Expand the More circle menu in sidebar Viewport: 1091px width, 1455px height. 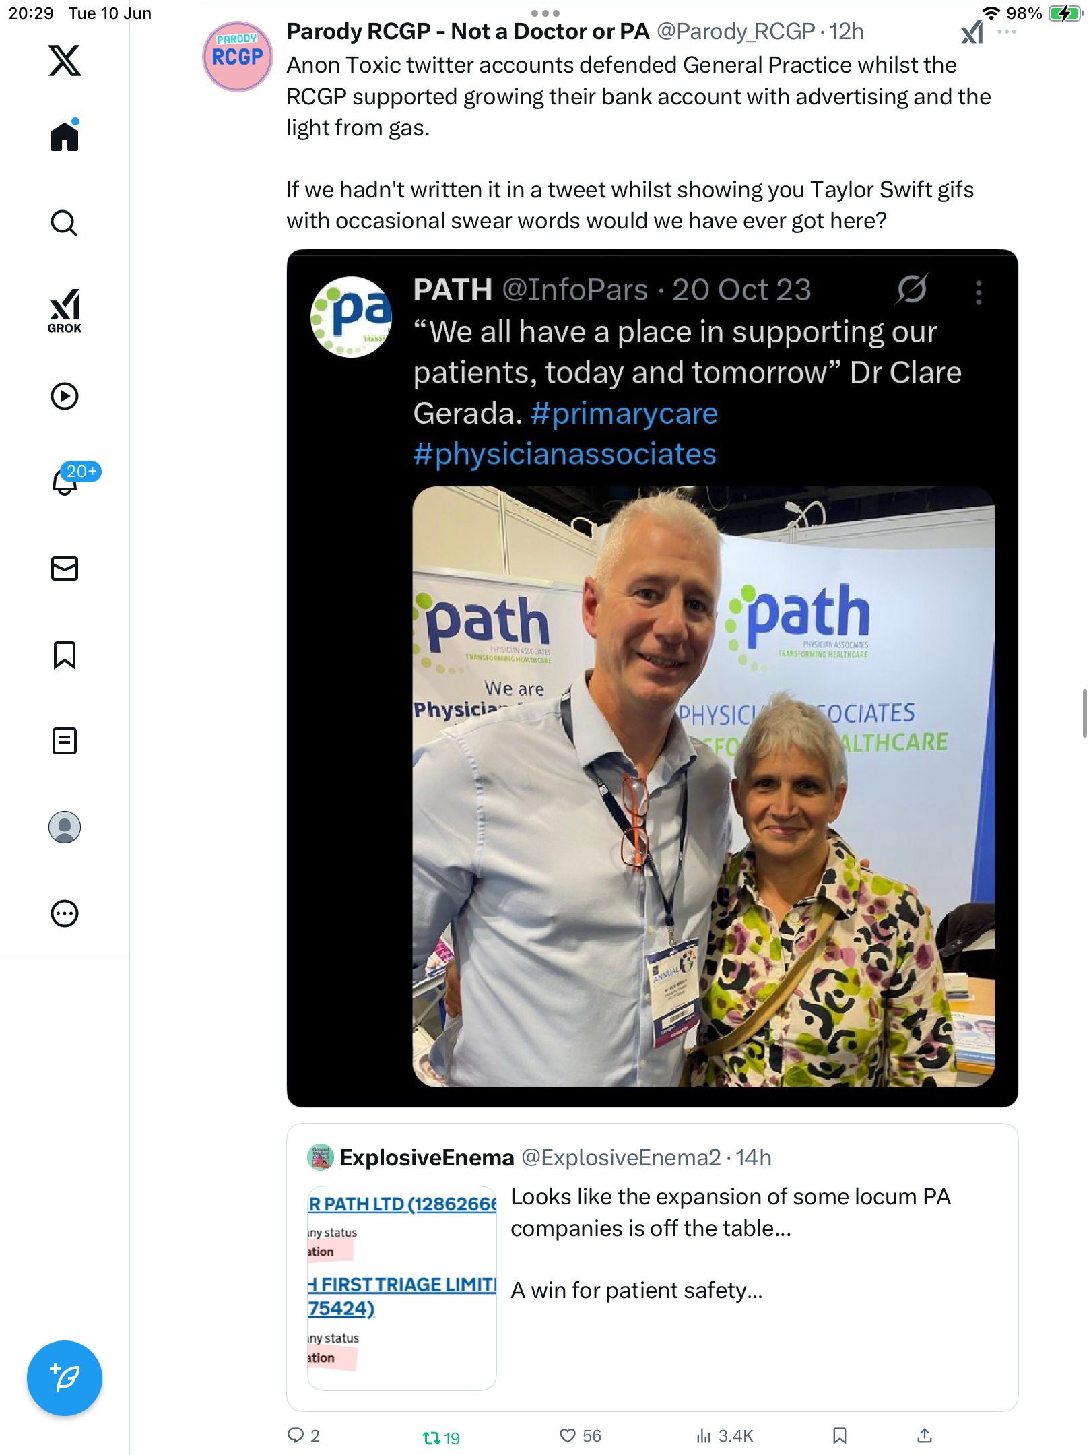[65, 913]
